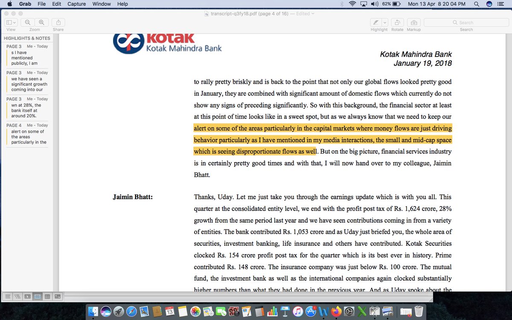This screenshot has width=512, height=320.
Task: Open FaceTime in the Dock
Action: pyautogui.click(x=221, y=311)
